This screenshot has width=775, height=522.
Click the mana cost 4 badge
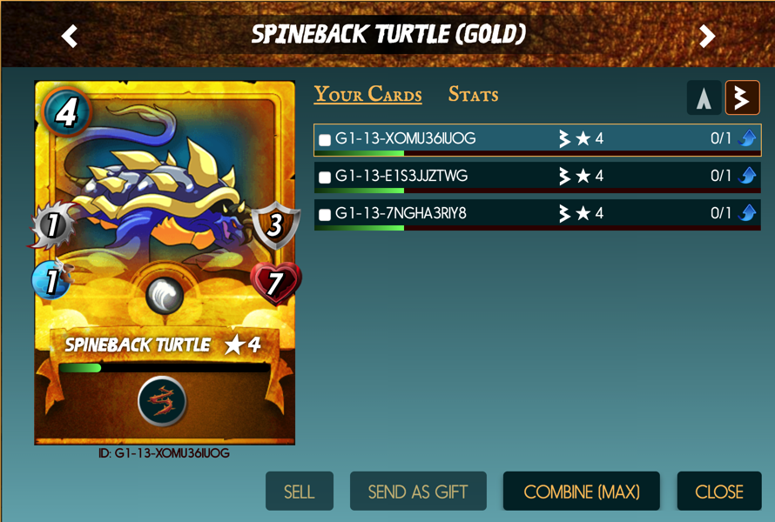[x=67, y=112]
